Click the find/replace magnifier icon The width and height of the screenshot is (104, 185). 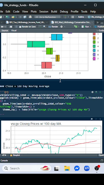click(45, 27)
